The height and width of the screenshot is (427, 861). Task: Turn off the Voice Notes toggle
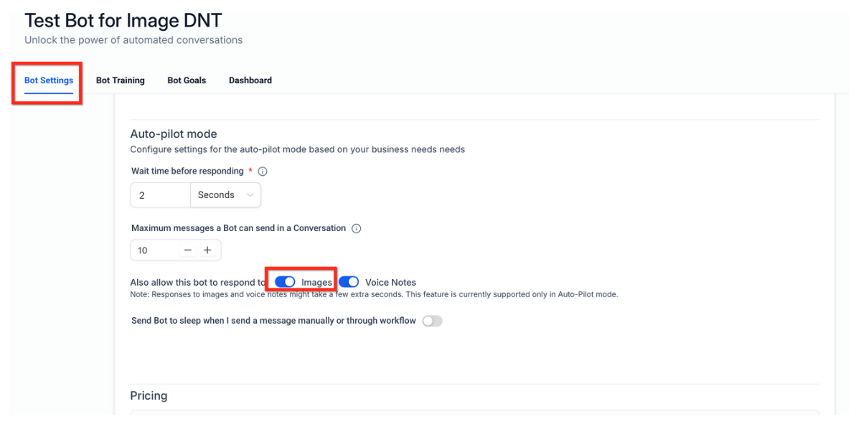(x=349, y=282)
